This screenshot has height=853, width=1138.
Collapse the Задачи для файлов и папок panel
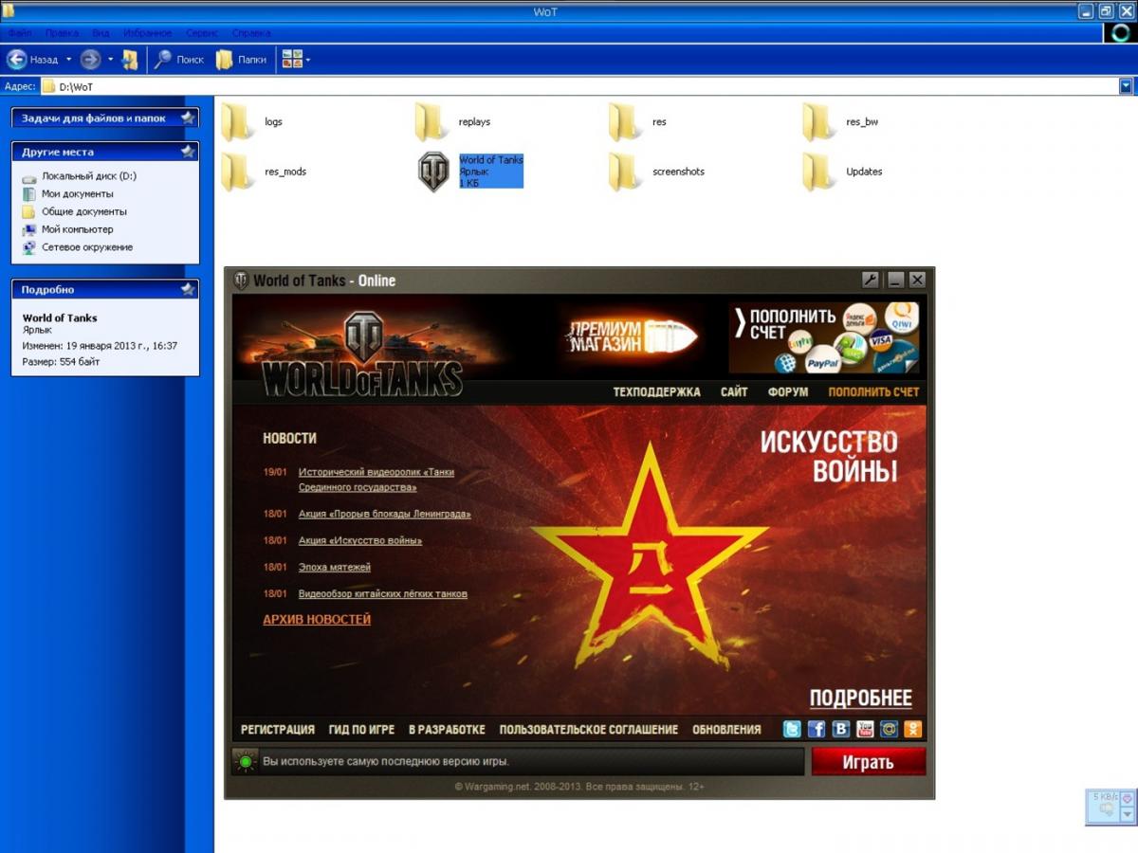click(188, 118)
